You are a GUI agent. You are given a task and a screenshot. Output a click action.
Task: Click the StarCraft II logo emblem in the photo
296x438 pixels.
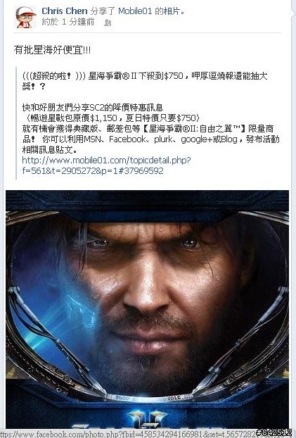tap(148, 419)
